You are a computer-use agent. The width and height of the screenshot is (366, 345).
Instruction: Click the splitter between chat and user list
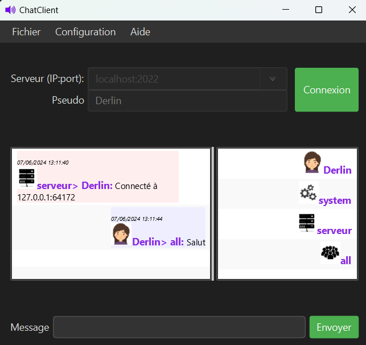213,214
